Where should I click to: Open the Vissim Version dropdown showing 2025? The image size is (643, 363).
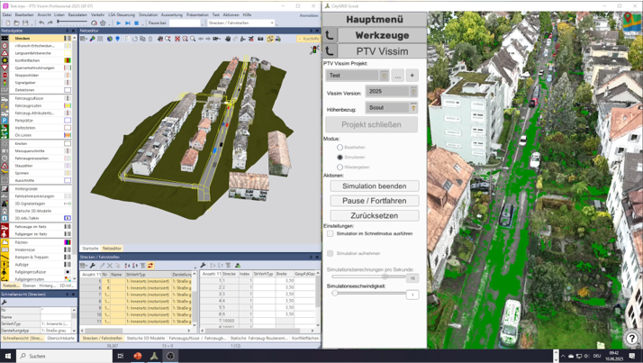391,92
